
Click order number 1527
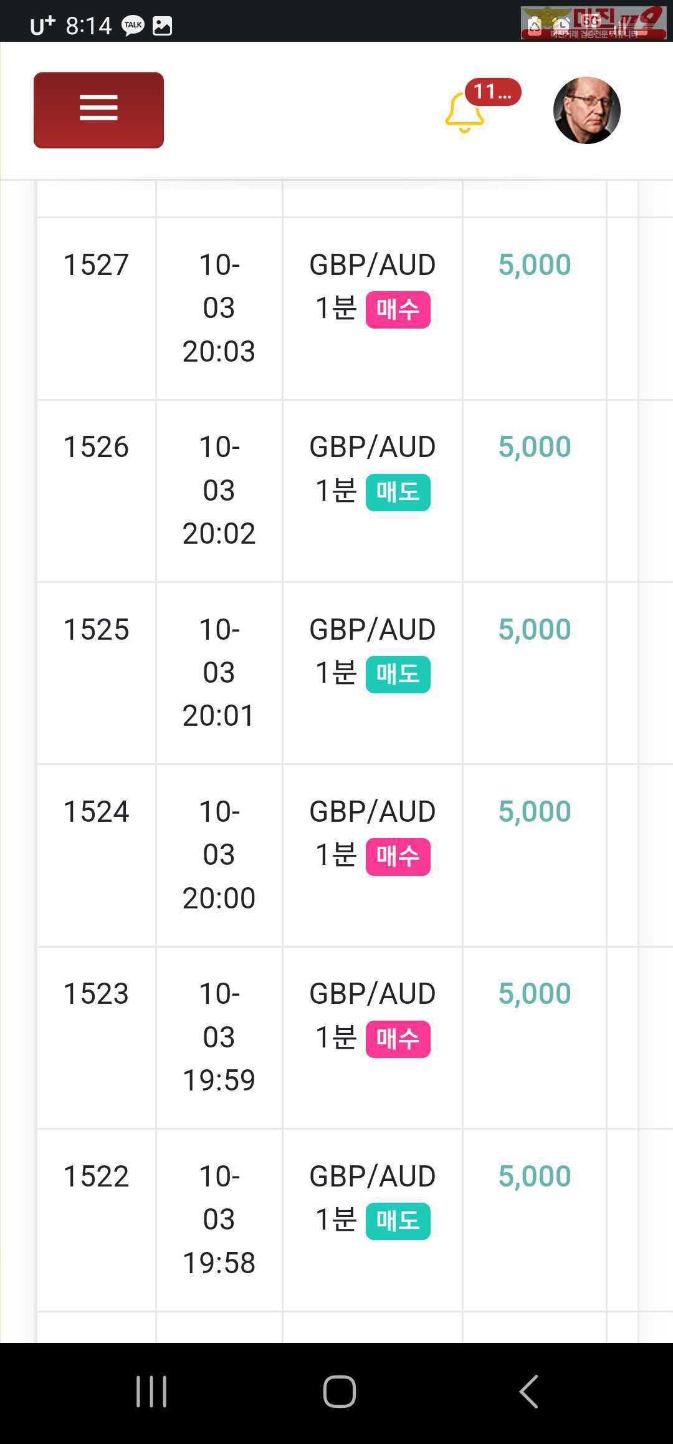click(96, 264)
